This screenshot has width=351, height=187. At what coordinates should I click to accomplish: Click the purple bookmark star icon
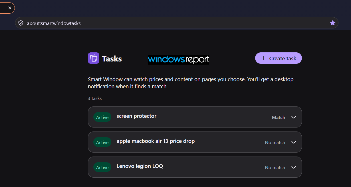click(x=332, y=23)
